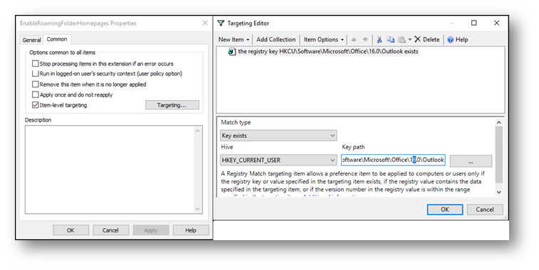539x270 pixels.
Task: Click the Paste icon in Targeting Editor toolbar
Action: coord(402,40)
